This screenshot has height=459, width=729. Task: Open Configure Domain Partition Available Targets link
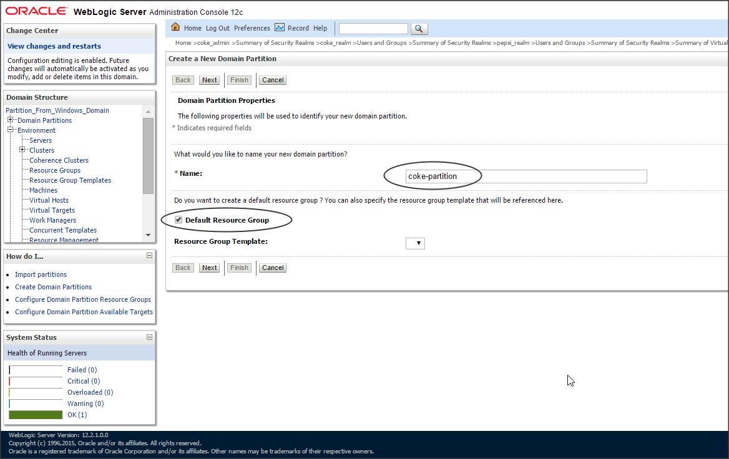[x=84, y=312]
